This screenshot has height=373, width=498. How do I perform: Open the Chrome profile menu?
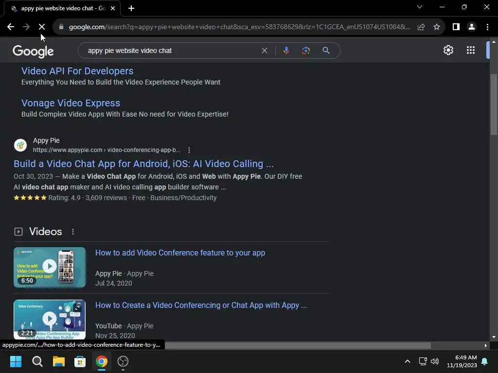[x=472, y=27]
